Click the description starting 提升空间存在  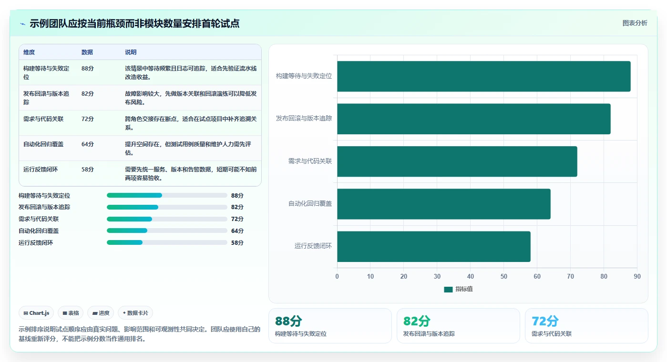(191, 149)
